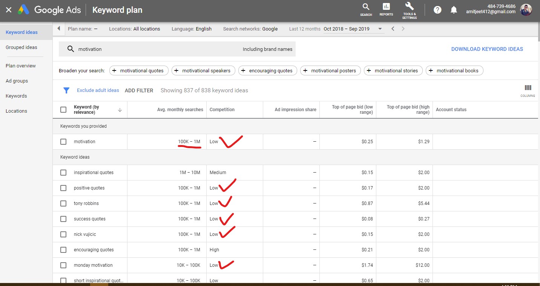Collapse sidebar with the left triangle arrow

(x=59, y=29)
